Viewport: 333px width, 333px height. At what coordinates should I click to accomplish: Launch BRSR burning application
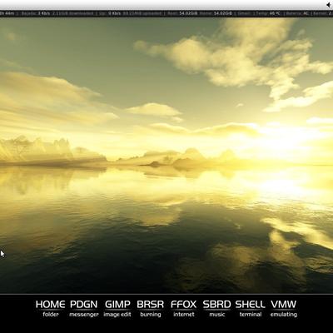coord(151,308)
